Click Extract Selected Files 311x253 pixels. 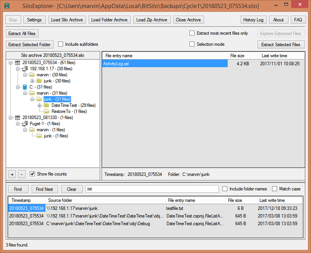point(281,45)
